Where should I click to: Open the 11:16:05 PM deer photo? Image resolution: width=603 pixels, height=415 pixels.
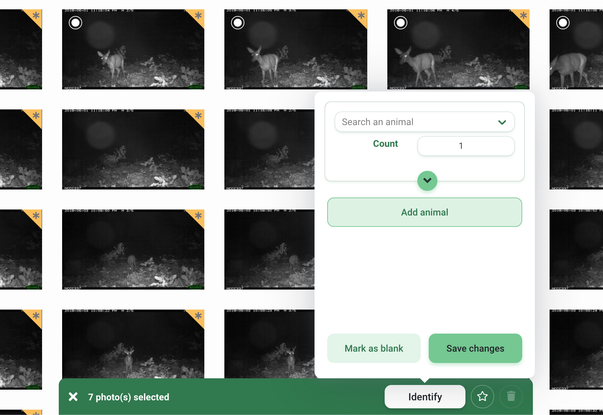(296, 49)
